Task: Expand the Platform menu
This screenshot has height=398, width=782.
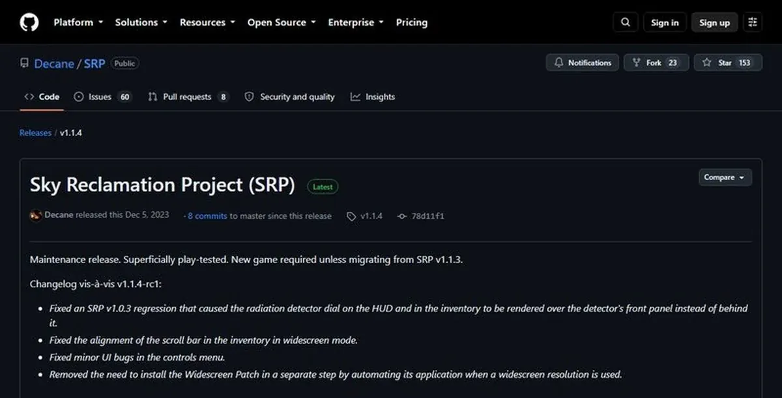Action: [78, 22]
